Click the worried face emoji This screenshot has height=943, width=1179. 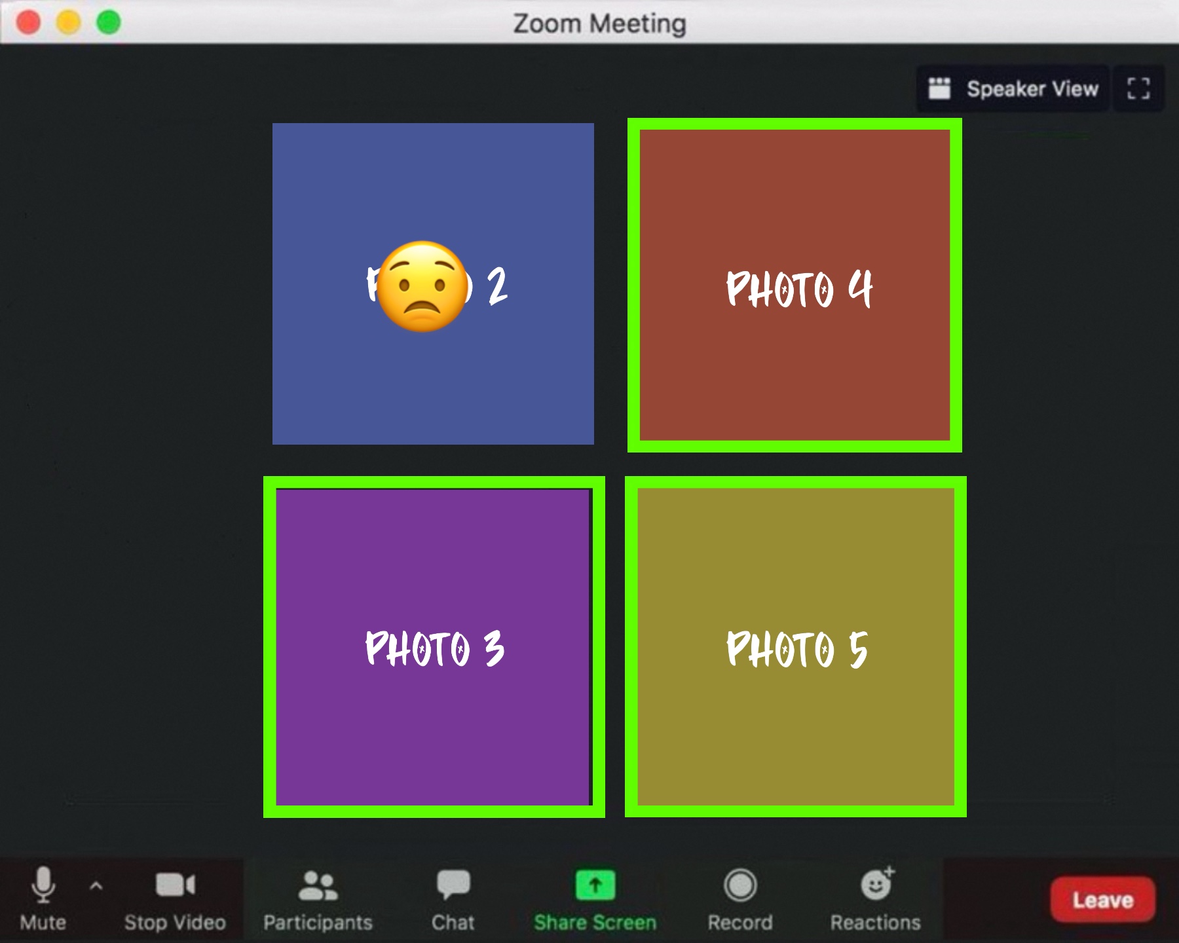pos(423,287)
